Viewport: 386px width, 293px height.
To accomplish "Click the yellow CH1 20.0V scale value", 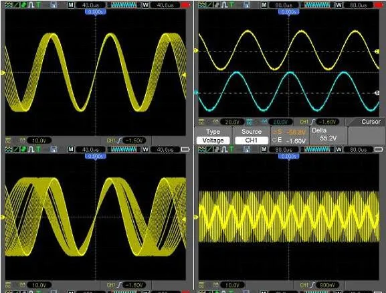I will click(232, 122).
